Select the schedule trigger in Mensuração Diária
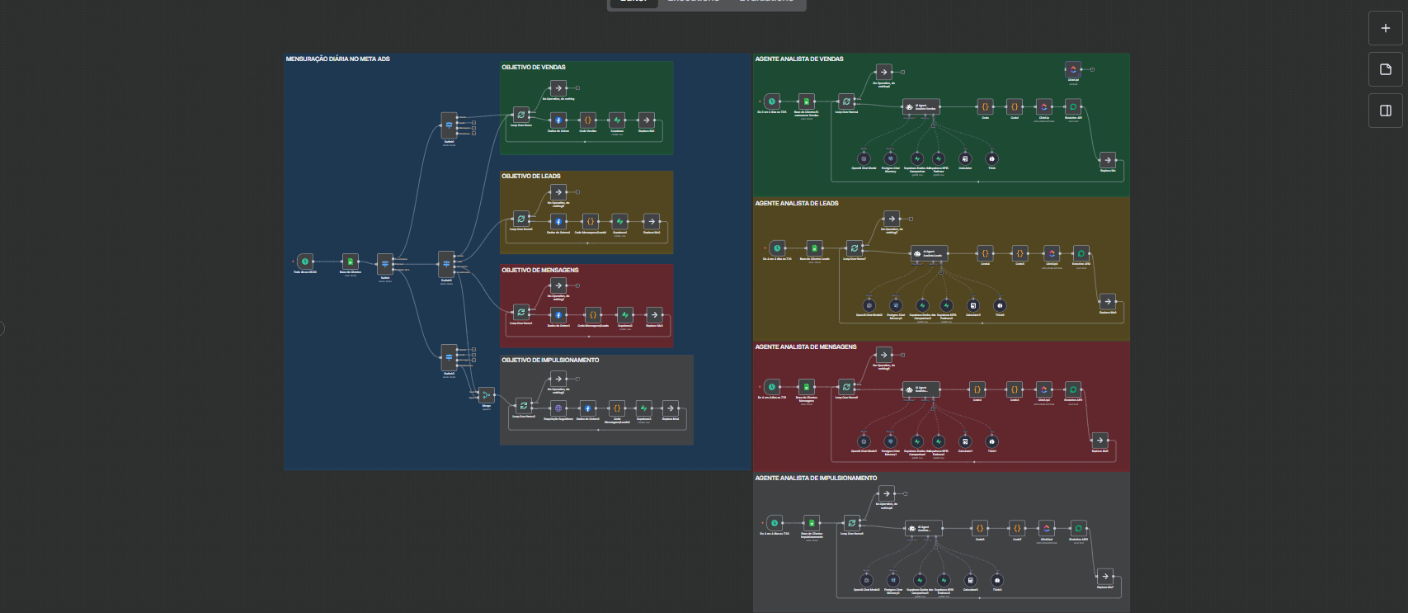1408x613 pixels. click(x=305, y=261)
